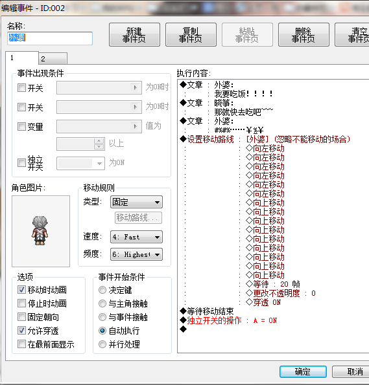Select the 自动执行 trigger radio button
Image resolution: width=369 pixels, height=385 pixels.
[x=102, y=331]
